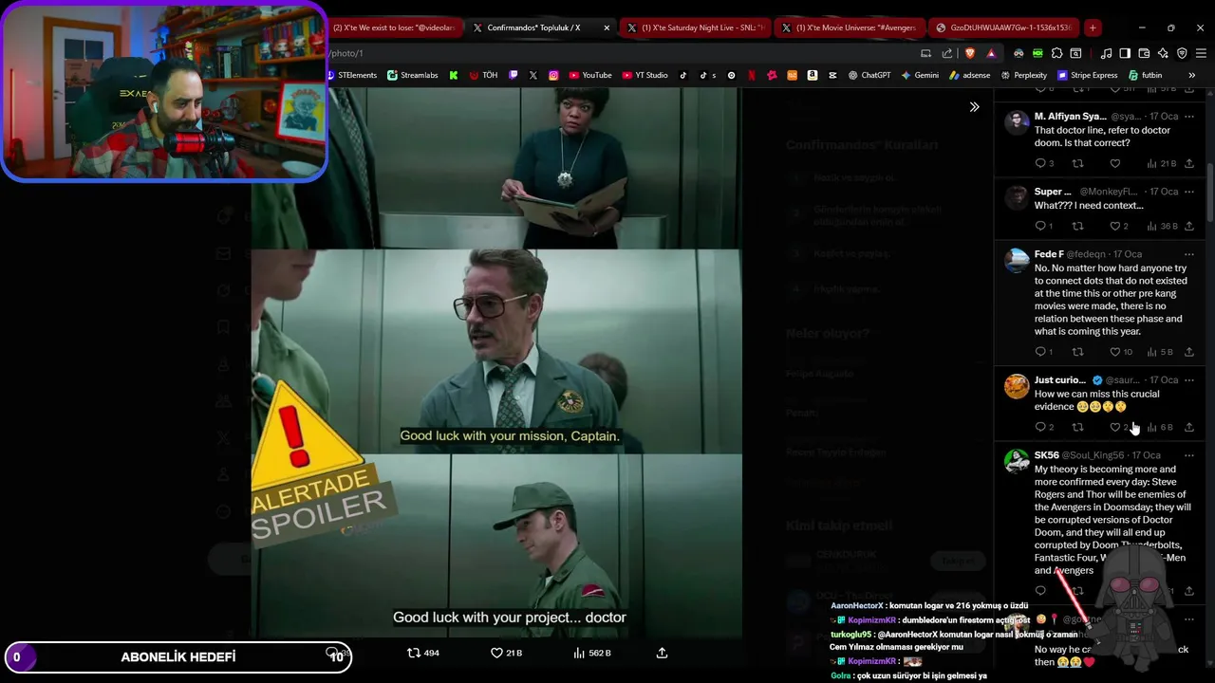Repost Just curio's tweet
Image resolution: width=1215 pixels, height=683 pixels.
1077,427
